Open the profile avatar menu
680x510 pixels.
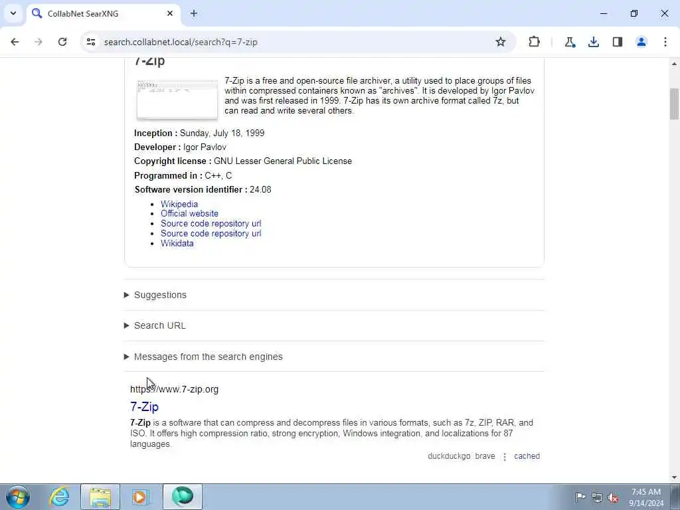(x=641, y=42)
